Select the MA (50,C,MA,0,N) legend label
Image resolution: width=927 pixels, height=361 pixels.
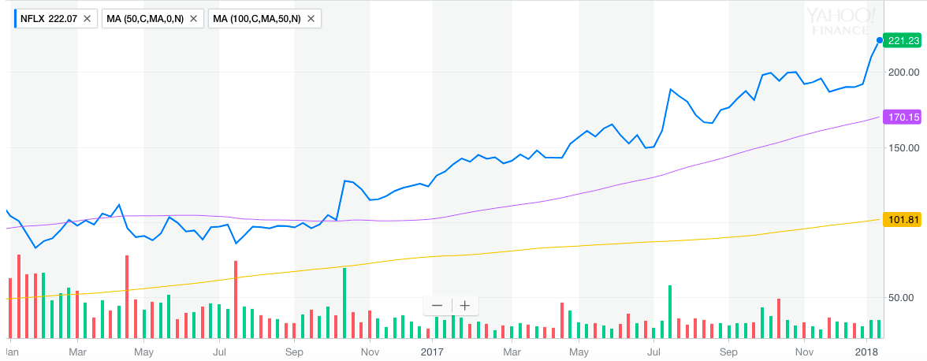145,18
